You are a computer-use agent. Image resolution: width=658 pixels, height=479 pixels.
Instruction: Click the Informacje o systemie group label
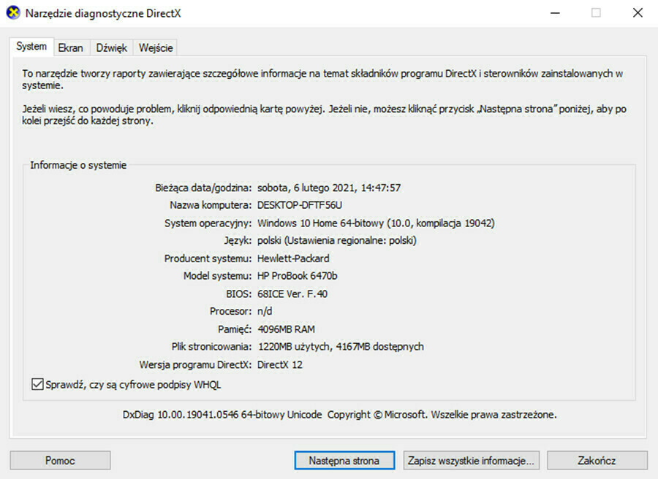click(78, 165)
